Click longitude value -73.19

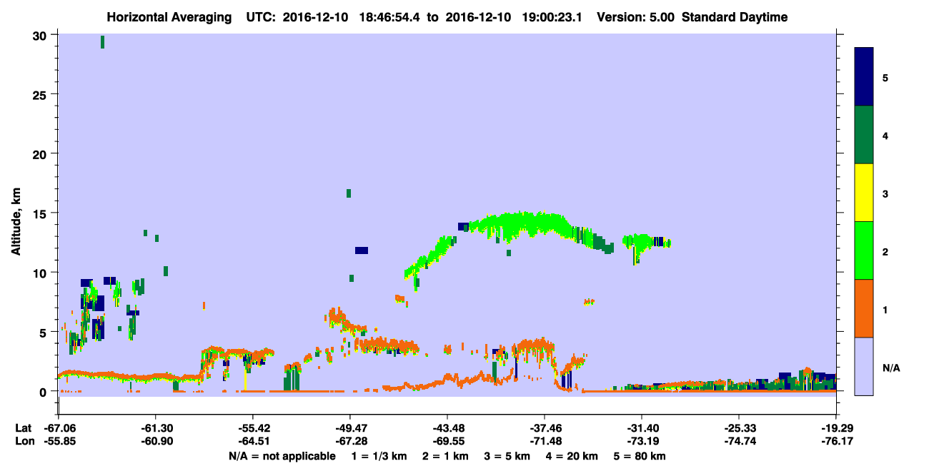pyautogui.click(x=642, y=441)
